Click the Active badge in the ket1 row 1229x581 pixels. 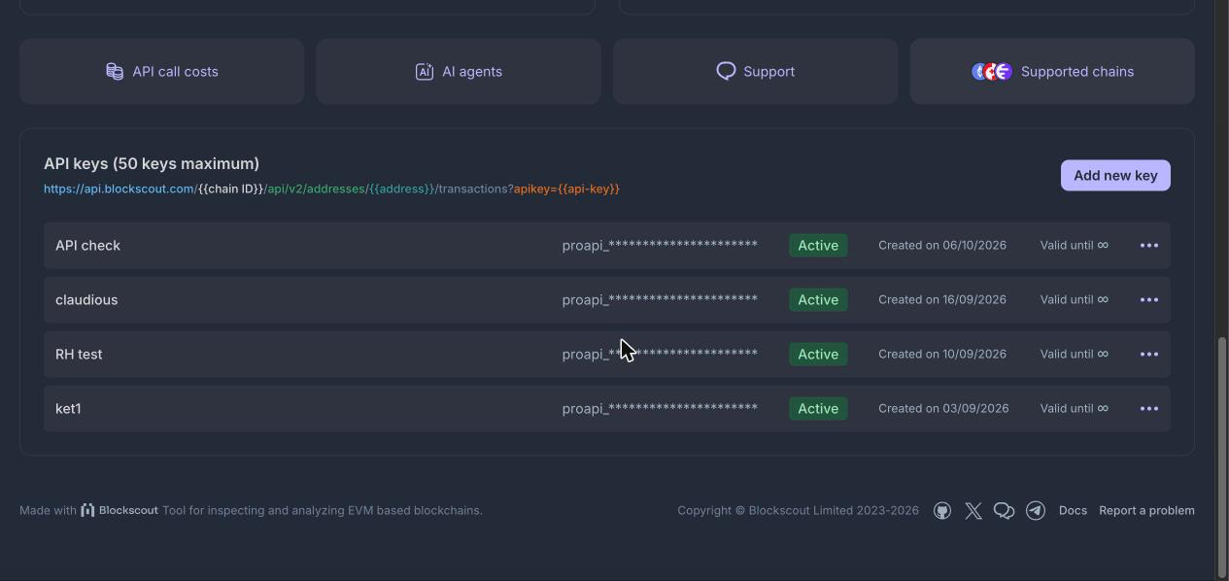pos(818,408)
